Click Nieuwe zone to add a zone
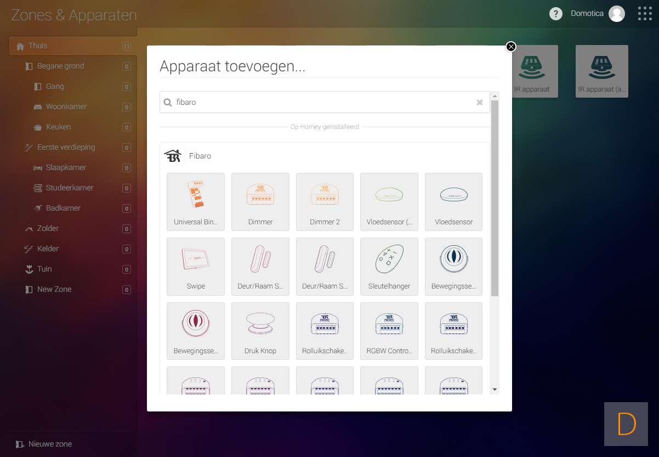The image size is (659, 457). (x=44, y=444)
